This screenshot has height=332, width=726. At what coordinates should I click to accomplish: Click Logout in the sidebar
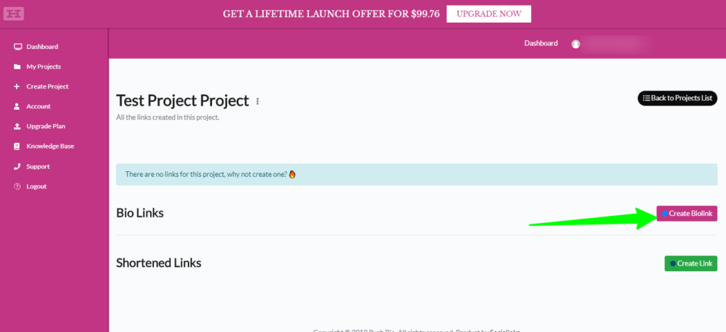pyautogui.click(x=37, y=186)
